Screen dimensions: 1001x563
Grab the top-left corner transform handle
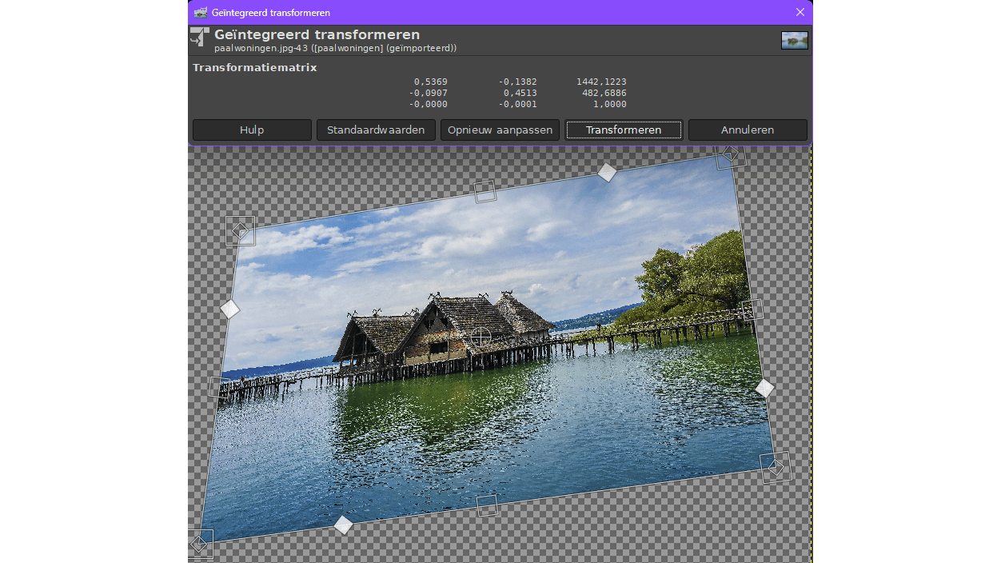coord(240,231)
